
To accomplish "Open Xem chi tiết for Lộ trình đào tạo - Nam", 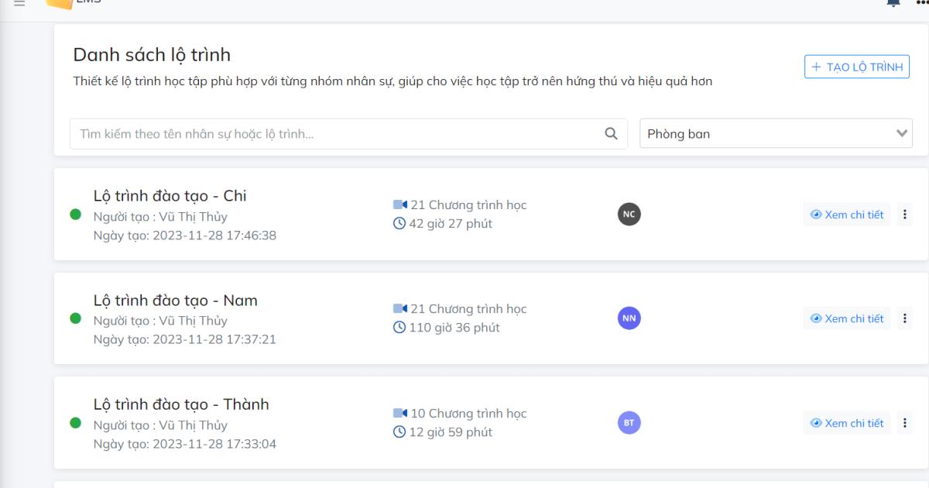I will (x=846, y=318).
